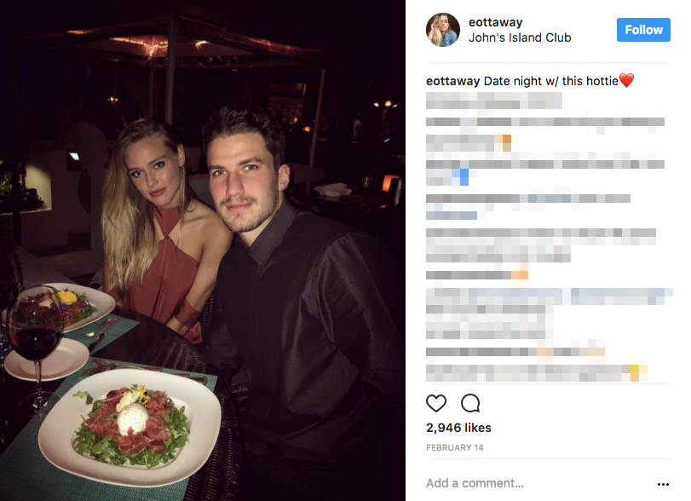Follow the eottaway account
This screenshot has height=501, width=691.
[x=643, y=30]
